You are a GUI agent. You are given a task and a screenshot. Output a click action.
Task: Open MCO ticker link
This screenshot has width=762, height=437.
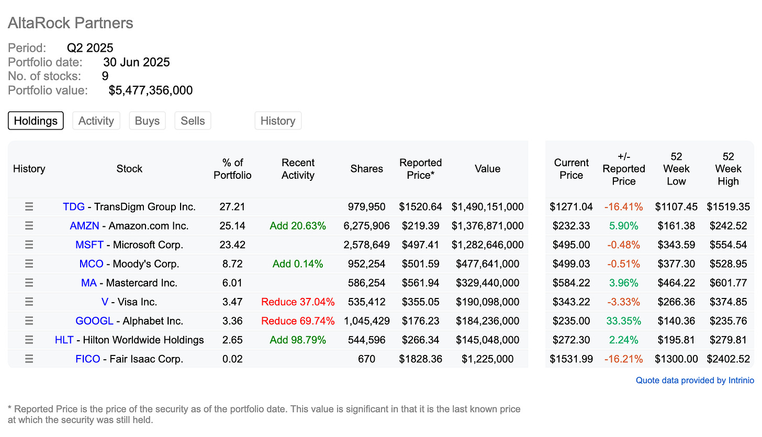(x=92, y=264)
